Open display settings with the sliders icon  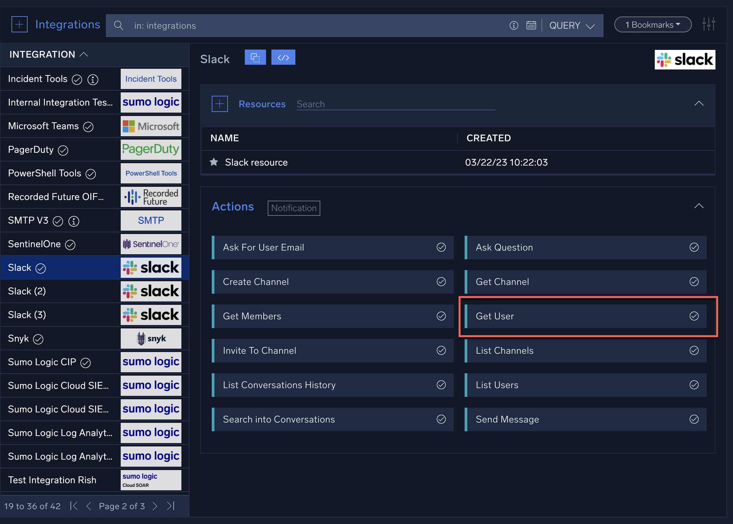(709, 24)
